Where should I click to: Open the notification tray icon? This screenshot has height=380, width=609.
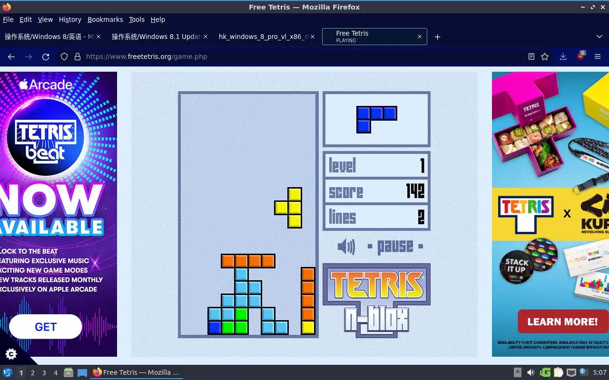pos(583,372)
